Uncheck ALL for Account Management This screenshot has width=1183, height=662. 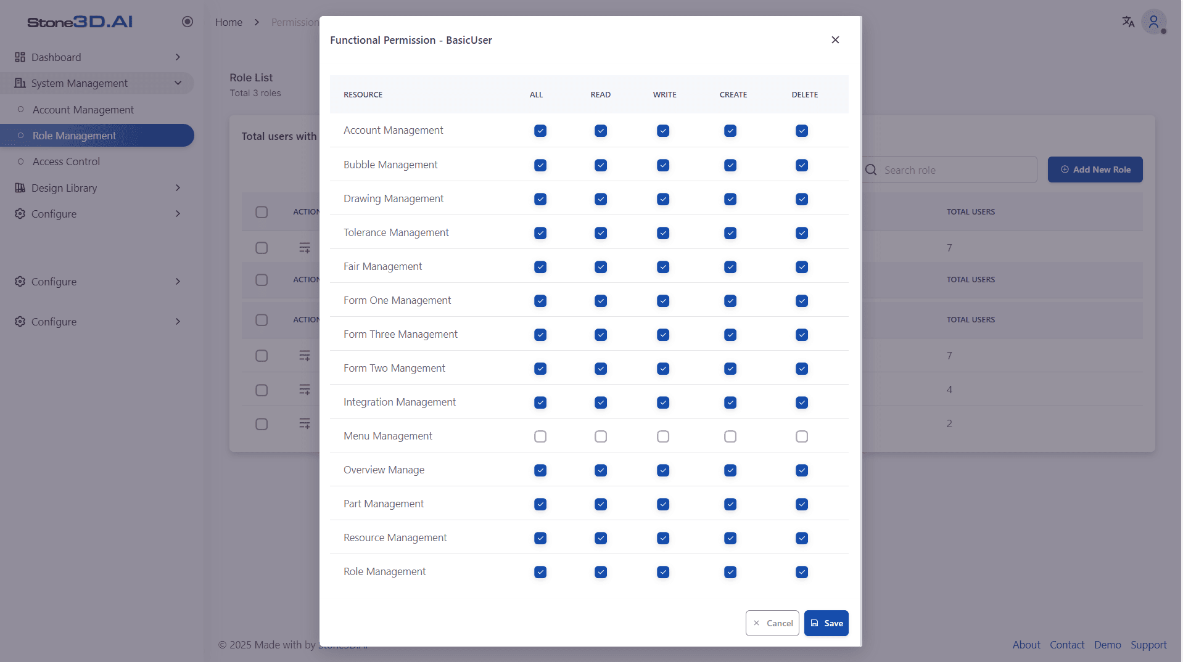tap(540, 131)
